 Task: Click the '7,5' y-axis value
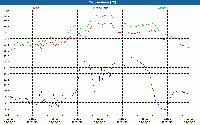(x=7, y=91)
